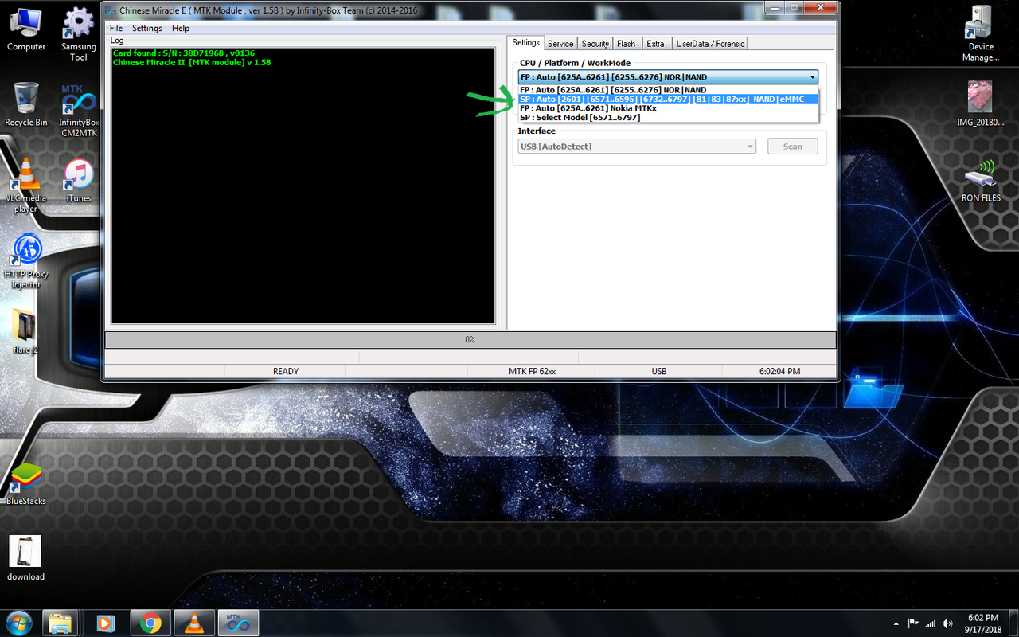Open Device Manager desktop shortcut
1019x637 pixels.
click(x=981, y=35)
